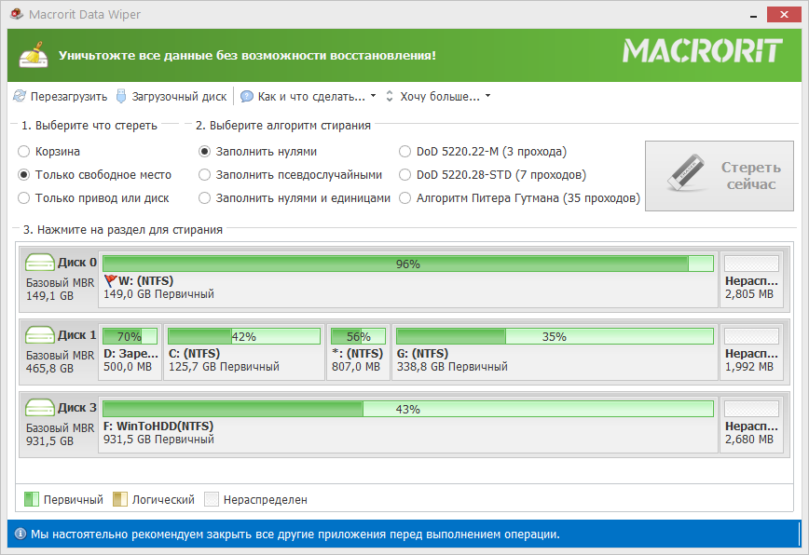Click the Перезагрузить refresh icon
Image resolution: width=809 pixels, height=555 pixels.
(20, 96)
